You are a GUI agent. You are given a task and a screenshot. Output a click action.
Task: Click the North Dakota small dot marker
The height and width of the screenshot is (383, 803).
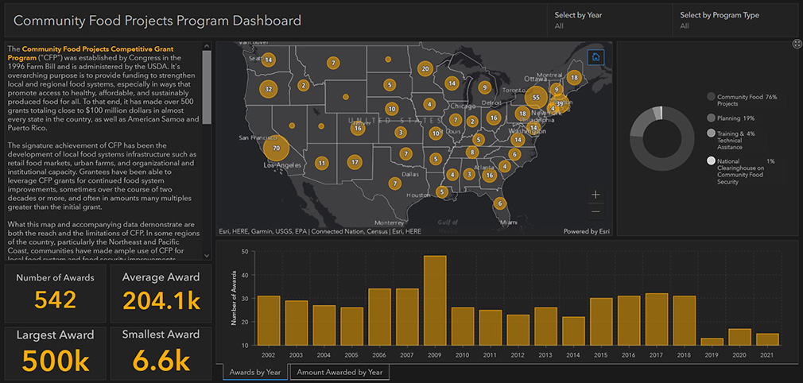click(388, 60)
